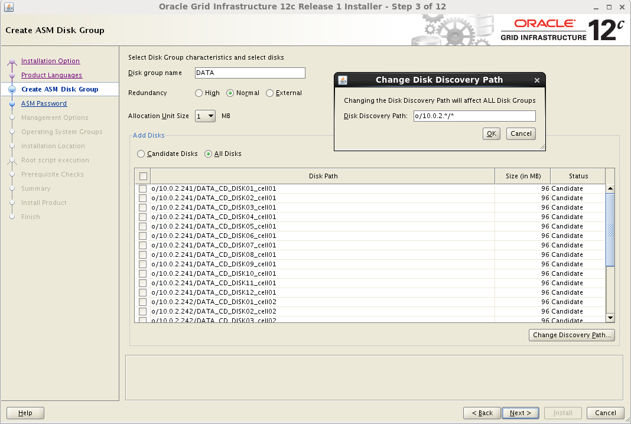Click the Disk group name field
The width and height of the screenshot is (631, 424).
pos(250,73)
